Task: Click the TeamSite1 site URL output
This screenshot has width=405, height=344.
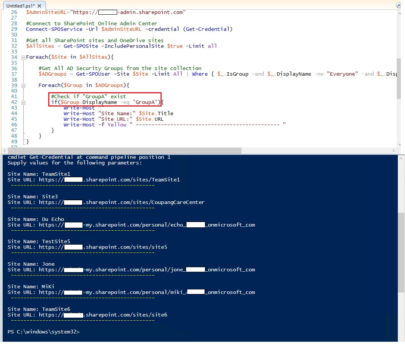Action: coord(94,180)
